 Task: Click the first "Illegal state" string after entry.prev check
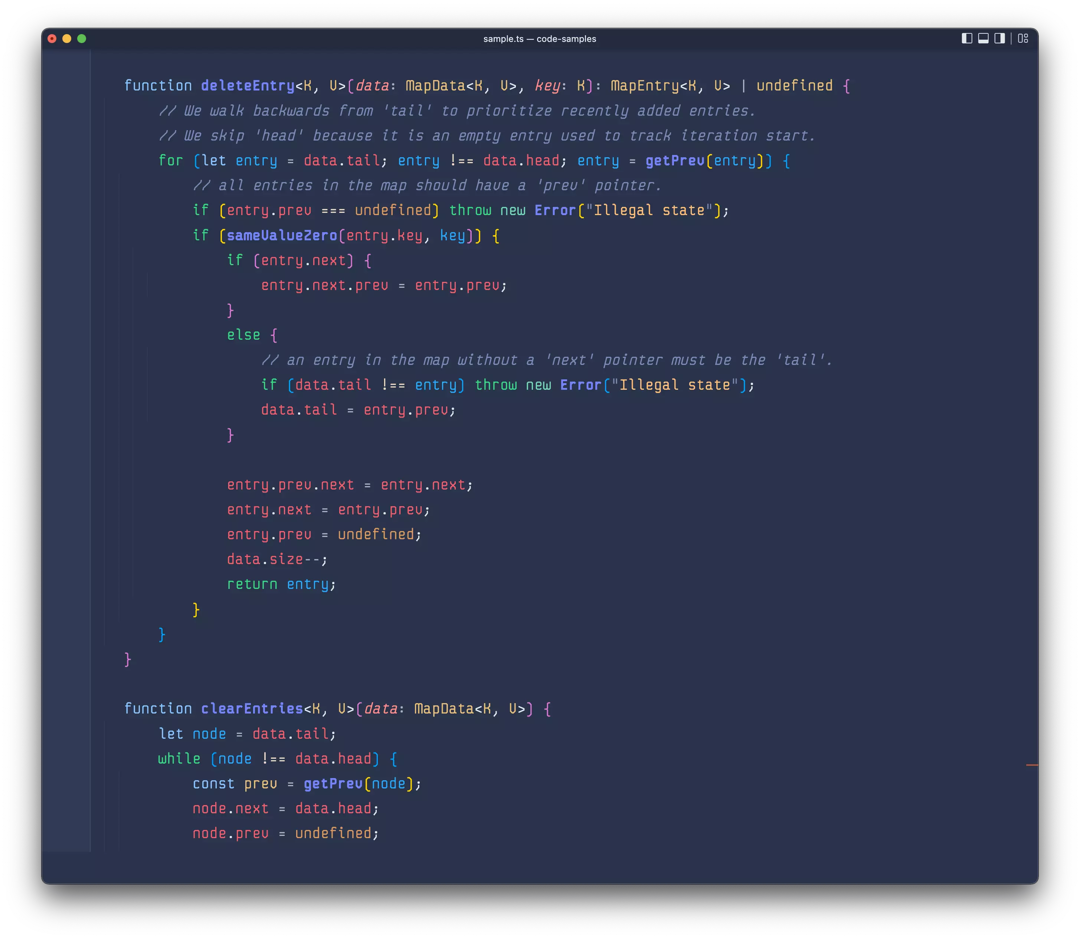pos(649,210)
